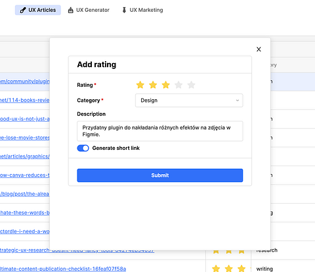
Task: Choose the fifth rating star
Action: (x=191, y=85)
